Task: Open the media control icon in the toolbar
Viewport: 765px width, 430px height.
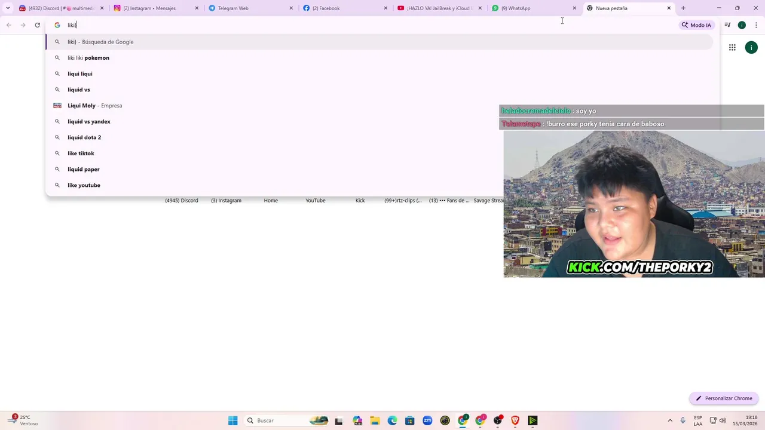Action: pyautogui.click(x=727, y=25)
